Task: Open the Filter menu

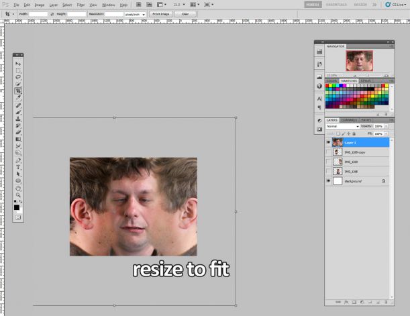Action: click(x=81, y=5)
